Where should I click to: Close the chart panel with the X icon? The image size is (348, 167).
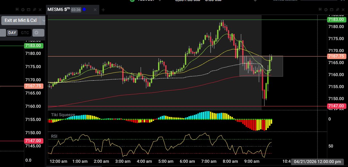[343, 10]
